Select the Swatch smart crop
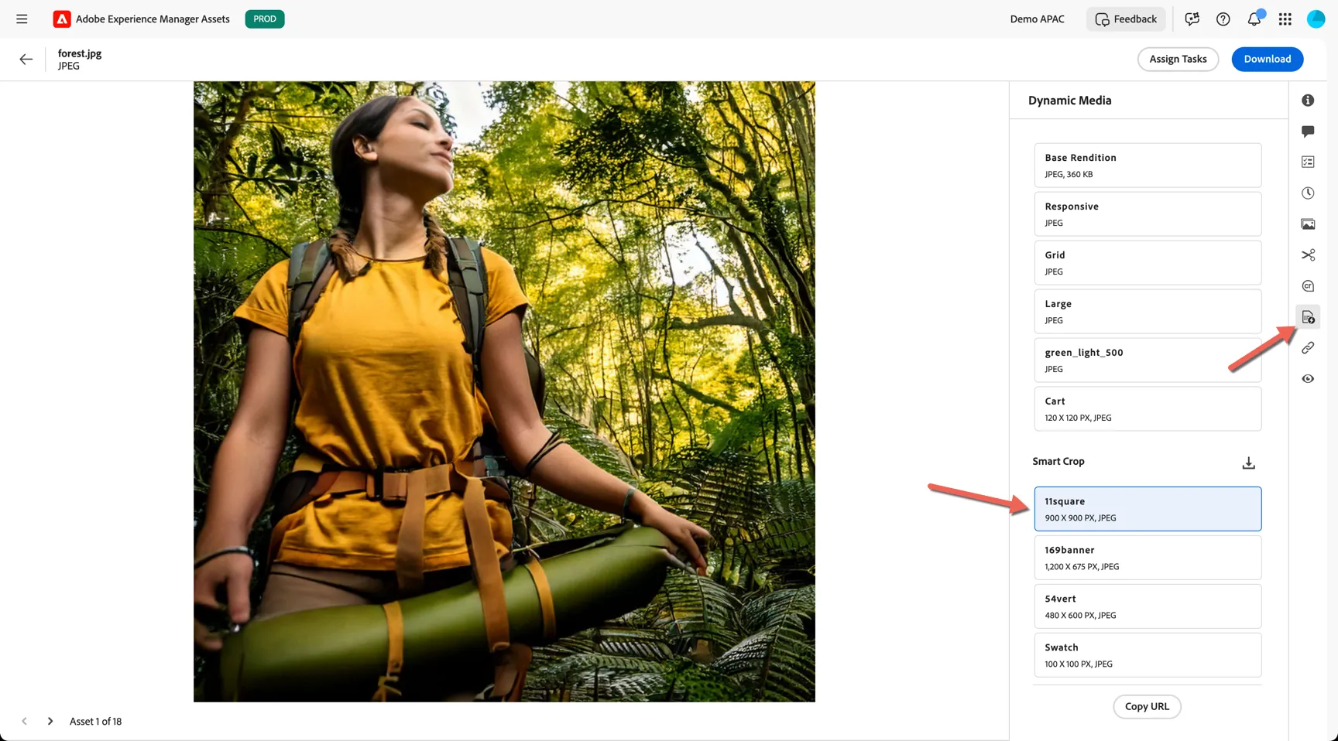Viewport: 1338px width, 741px height. tap(1148, 655)
